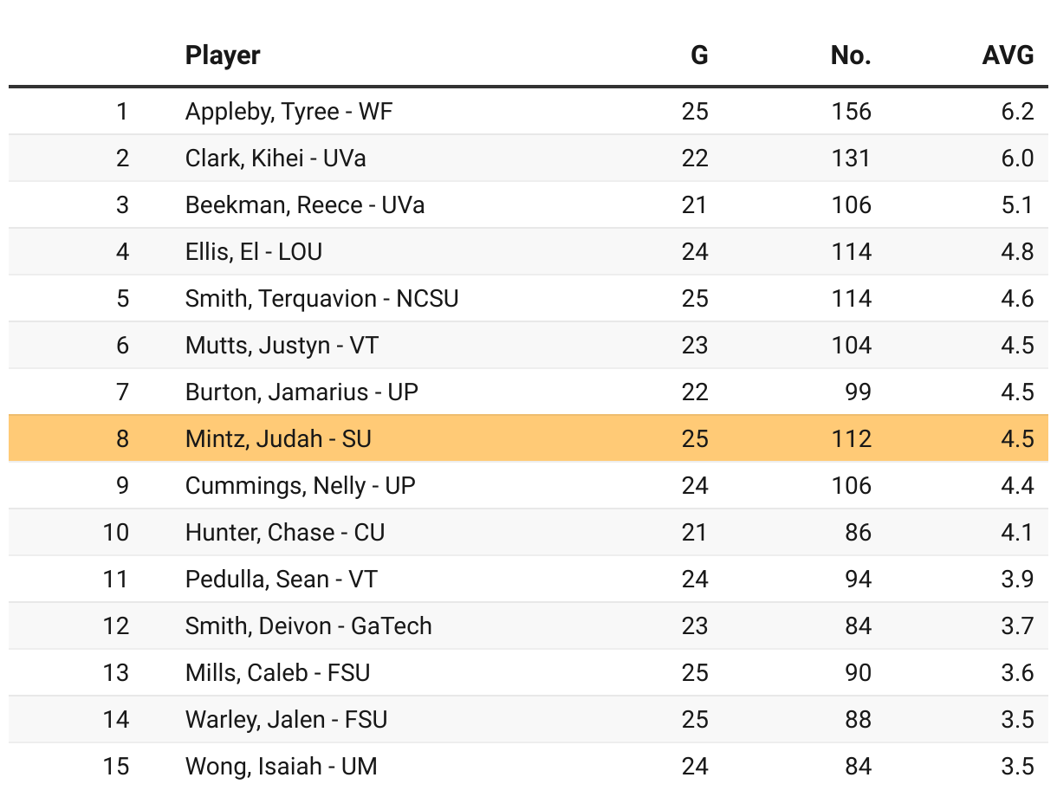The image size is (1057, 797).
Task: Select Cummings, Nelly - UP player
Action: tap(300, 486)
